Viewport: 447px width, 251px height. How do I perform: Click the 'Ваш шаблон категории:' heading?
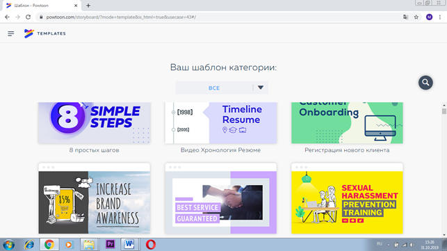[x=223, y=67]
